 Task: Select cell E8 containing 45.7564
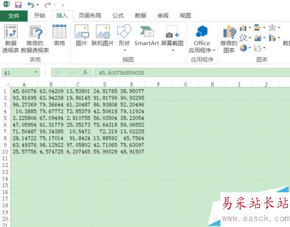coord(132,138)
